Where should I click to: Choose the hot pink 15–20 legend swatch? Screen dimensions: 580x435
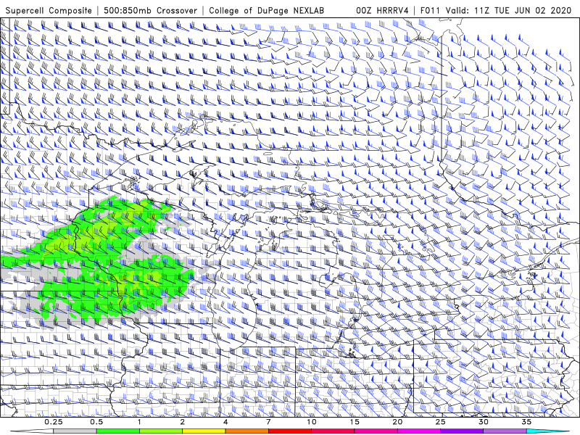point(376,431)
